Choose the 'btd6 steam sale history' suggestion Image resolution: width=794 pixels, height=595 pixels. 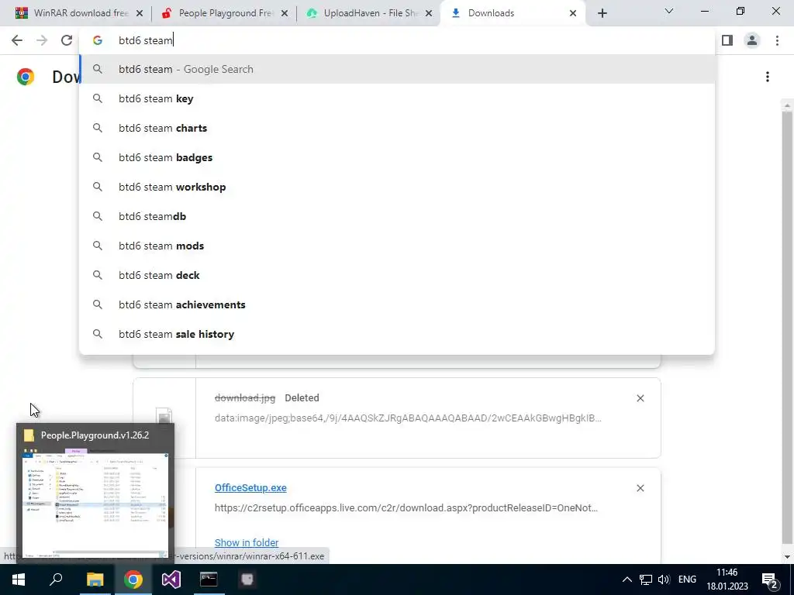(x=397, y=334)
